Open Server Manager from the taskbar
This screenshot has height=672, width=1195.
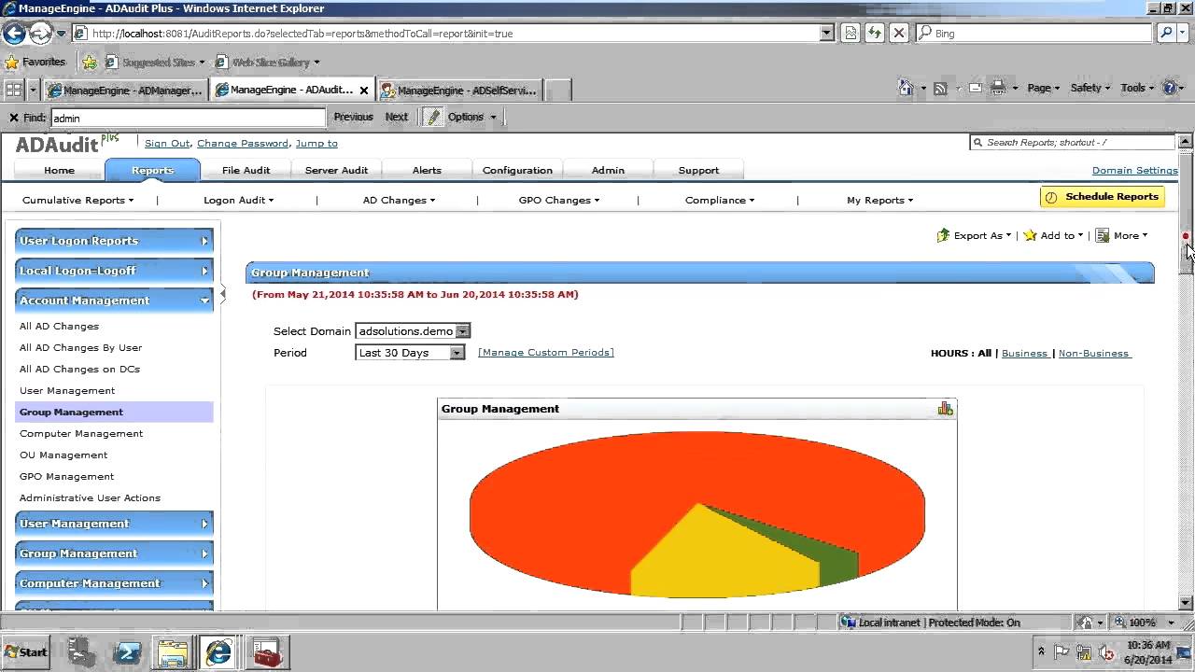(x=82, y=651)
